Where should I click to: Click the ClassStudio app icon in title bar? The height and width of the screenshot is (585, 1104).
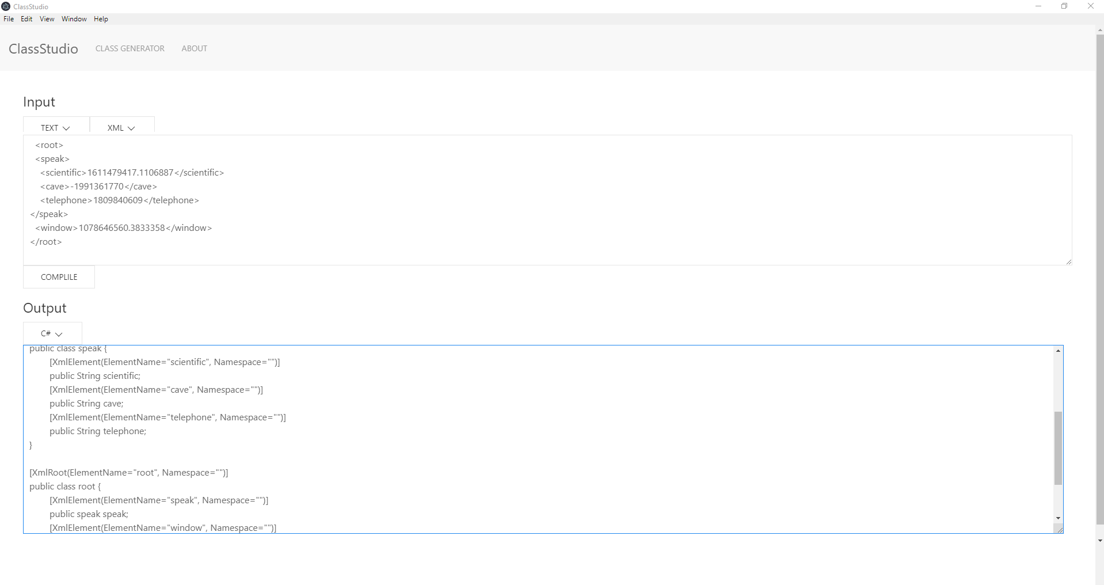click(x=6, y=6)
